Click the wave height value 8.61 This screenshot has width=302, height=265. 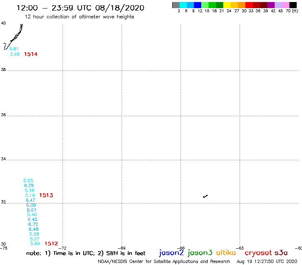pos(31,210)
